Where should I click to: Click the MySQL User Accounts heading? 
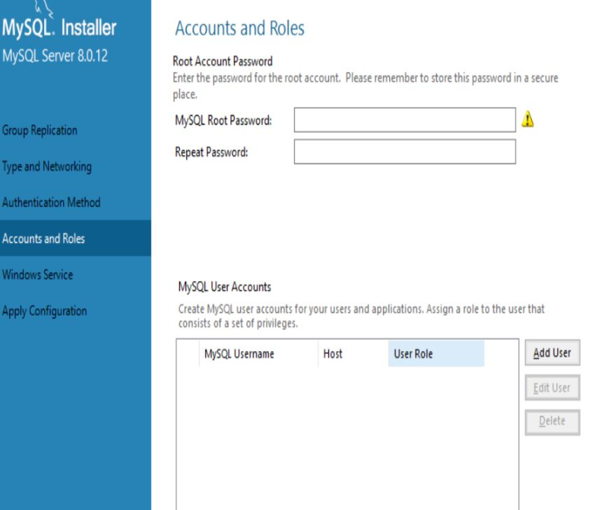point(225,287)
